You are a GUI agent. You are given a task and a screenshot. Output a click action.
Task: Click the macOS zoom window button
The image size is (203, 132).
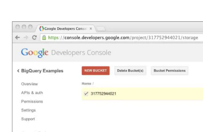click(x=30, y=27)
